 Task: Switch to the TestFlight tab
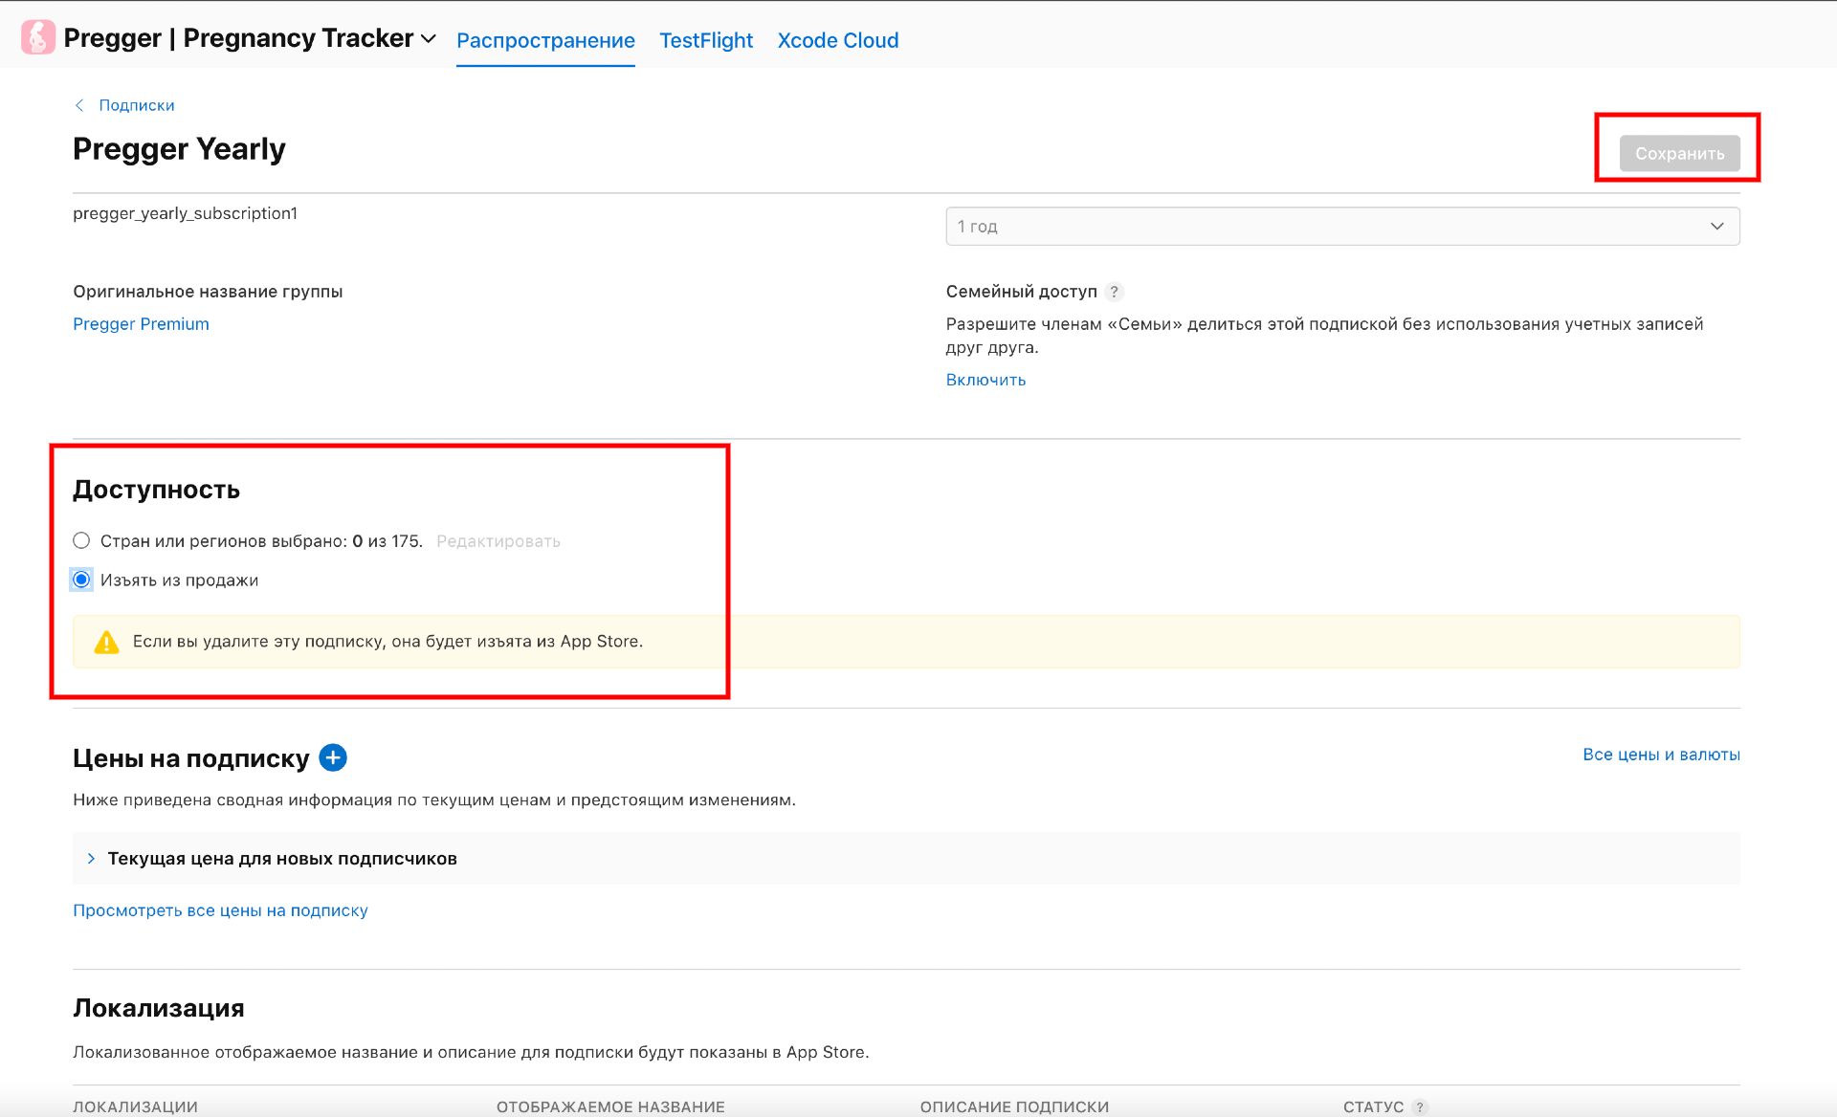pyautogui.click(x=706, y=40)
